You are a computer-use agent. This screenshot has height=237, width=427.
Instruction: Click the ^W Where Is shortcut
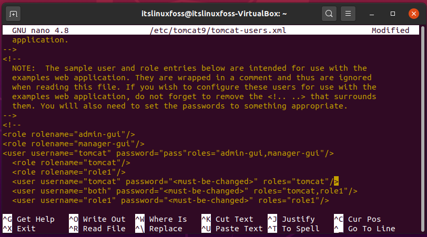click(x=161, y=219)
